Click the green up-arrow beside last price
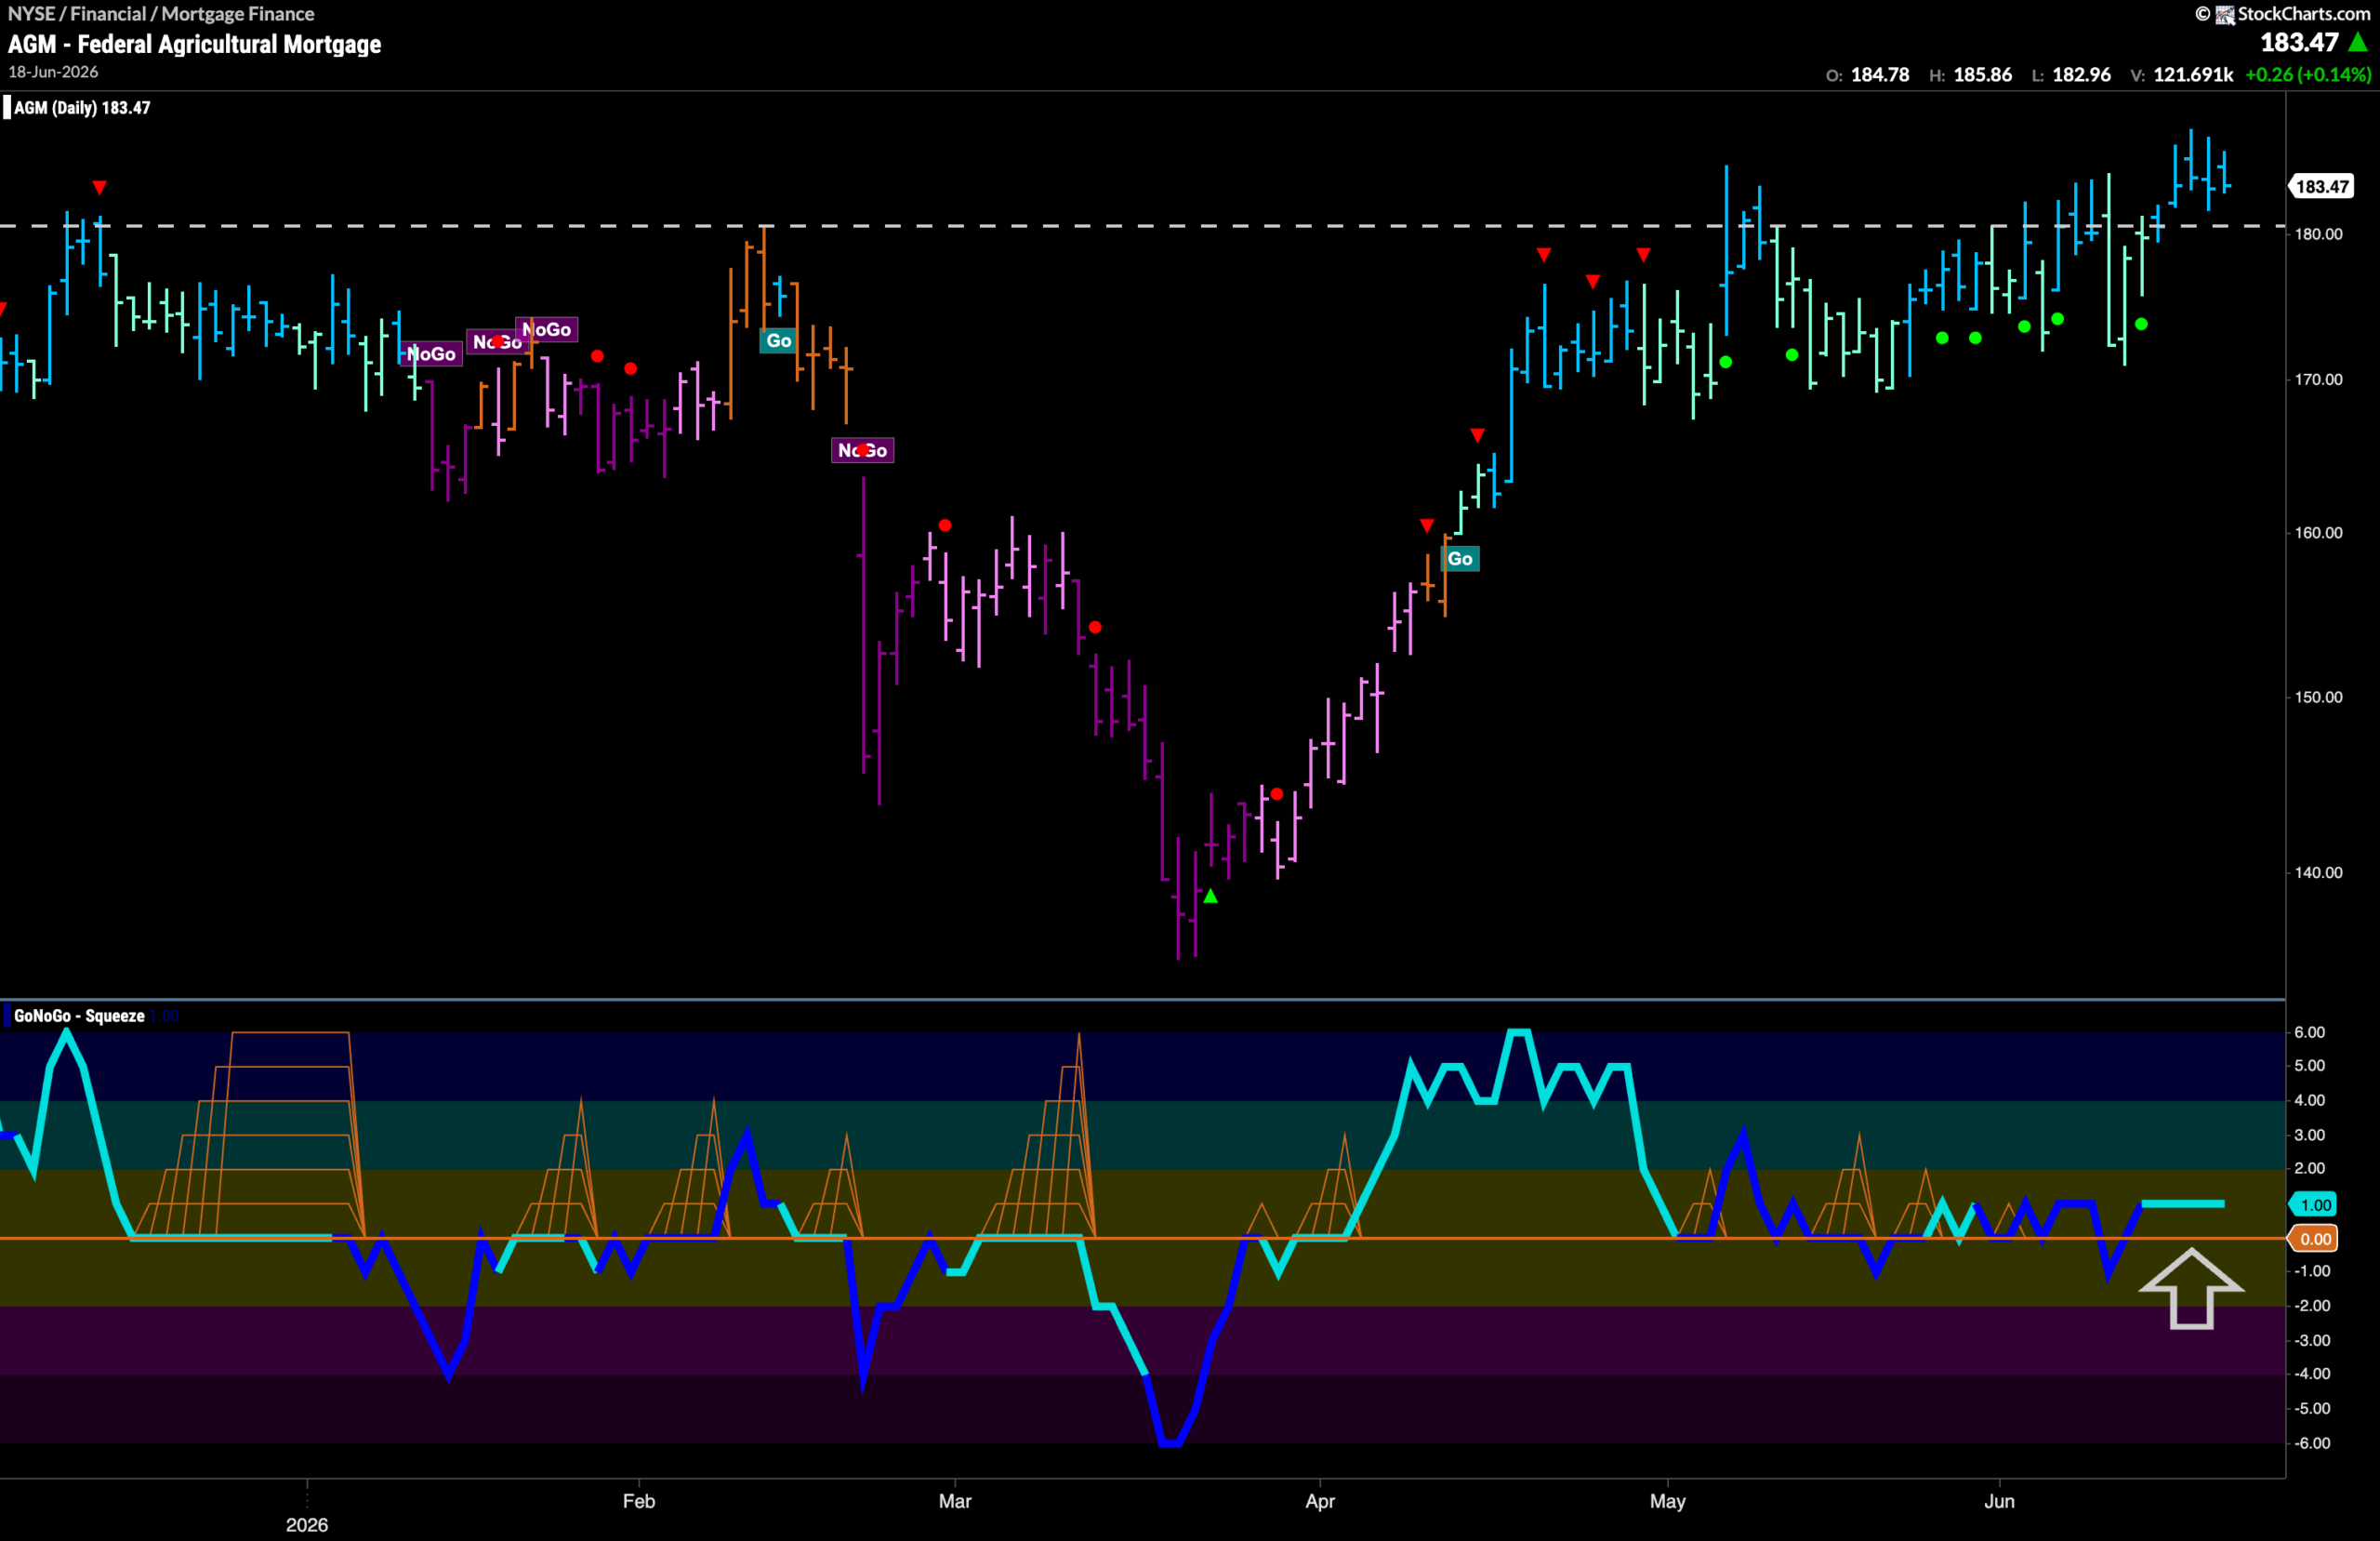Image resolution: width=2380 pixels, height=1541 pixels. click(x=2359, y=42)
